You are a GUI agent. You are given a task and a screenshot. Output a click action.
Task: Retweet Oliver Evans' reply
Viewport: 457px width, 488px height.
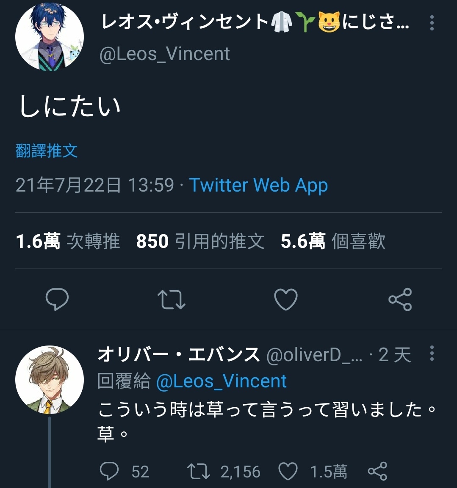pyautogui.click(x=199, y=471)
